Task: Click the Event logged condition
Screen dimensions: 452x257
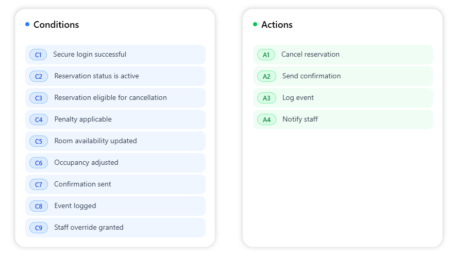Action: click(75, 206)
